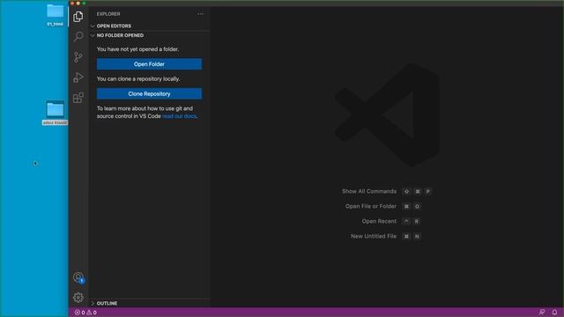
Task: Select the 01_html folder on desktop
Action: [x=55, y=15]
